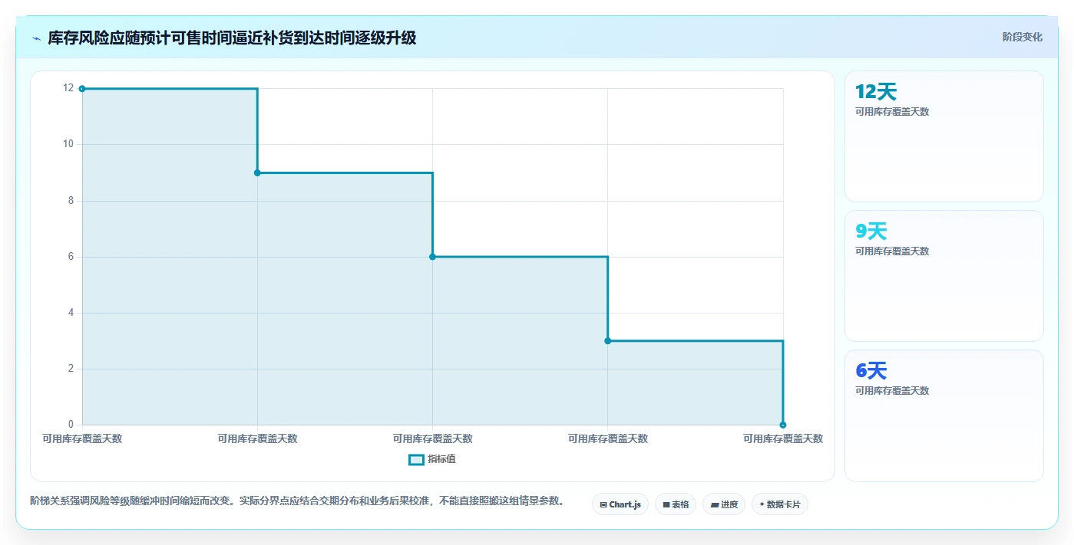
Task: Click the y-axis label 10
Action: pos(68,144)
